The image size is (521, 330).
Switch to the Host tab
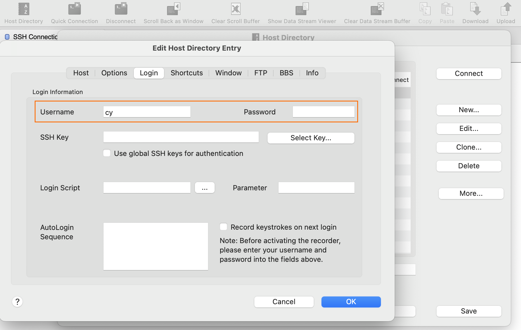click(81, 73)
